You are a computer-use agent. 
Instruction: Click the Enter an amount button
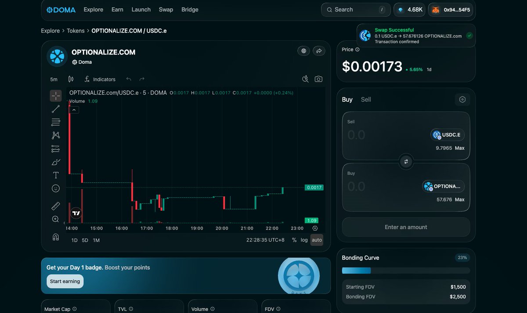(x=406, y=227)
